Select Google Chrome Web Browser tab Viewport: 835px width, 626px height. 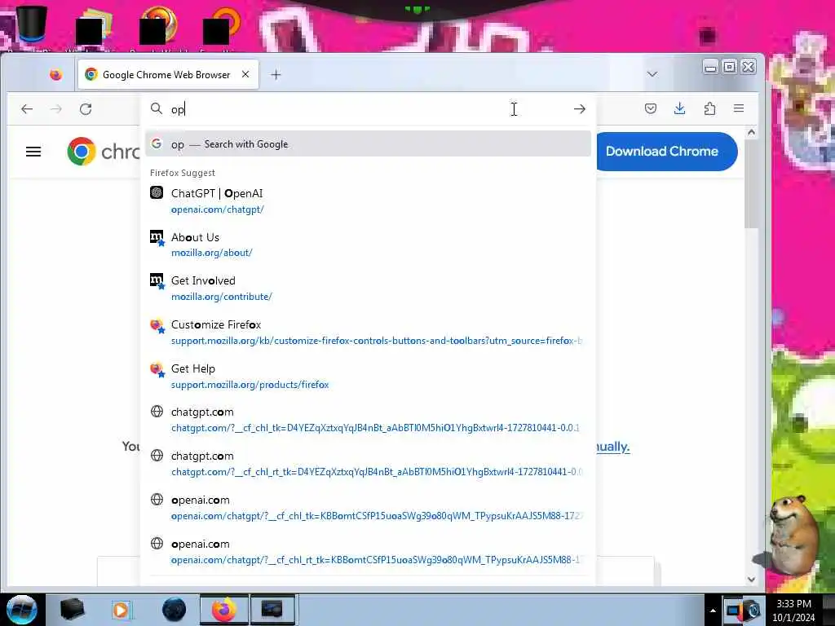168,74
